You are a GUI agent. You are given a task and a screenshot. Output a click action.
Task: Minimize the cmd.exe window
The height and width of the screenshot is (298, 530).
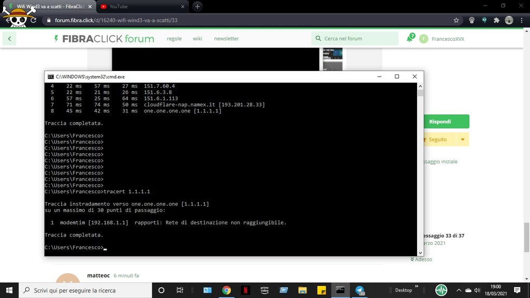(379, 77)
